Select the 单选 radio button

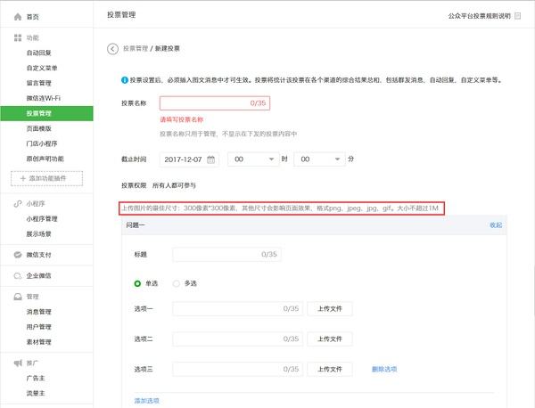click(137, 283)
